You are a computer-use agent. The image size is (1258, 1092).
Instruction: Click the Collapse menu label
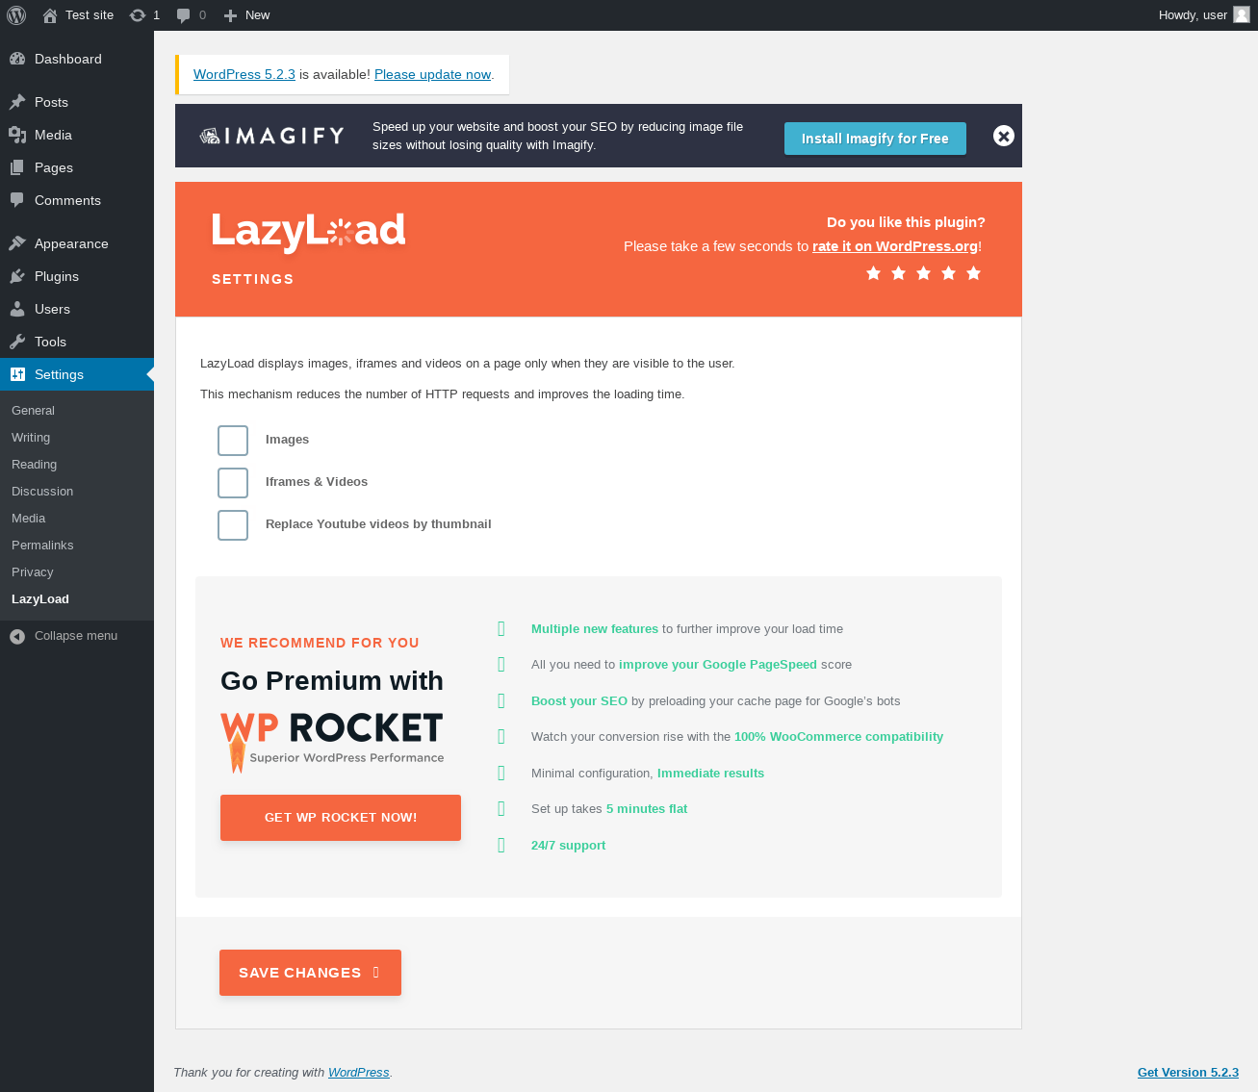click(76, 636)
